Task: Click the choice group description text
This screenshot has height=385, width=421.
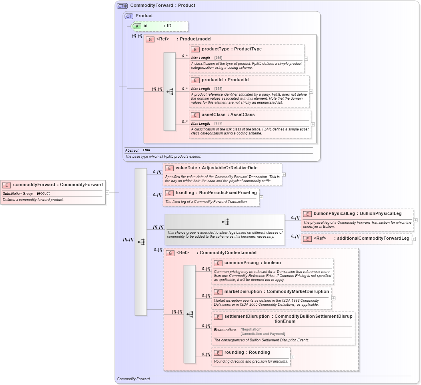Action: click(225, 235)
